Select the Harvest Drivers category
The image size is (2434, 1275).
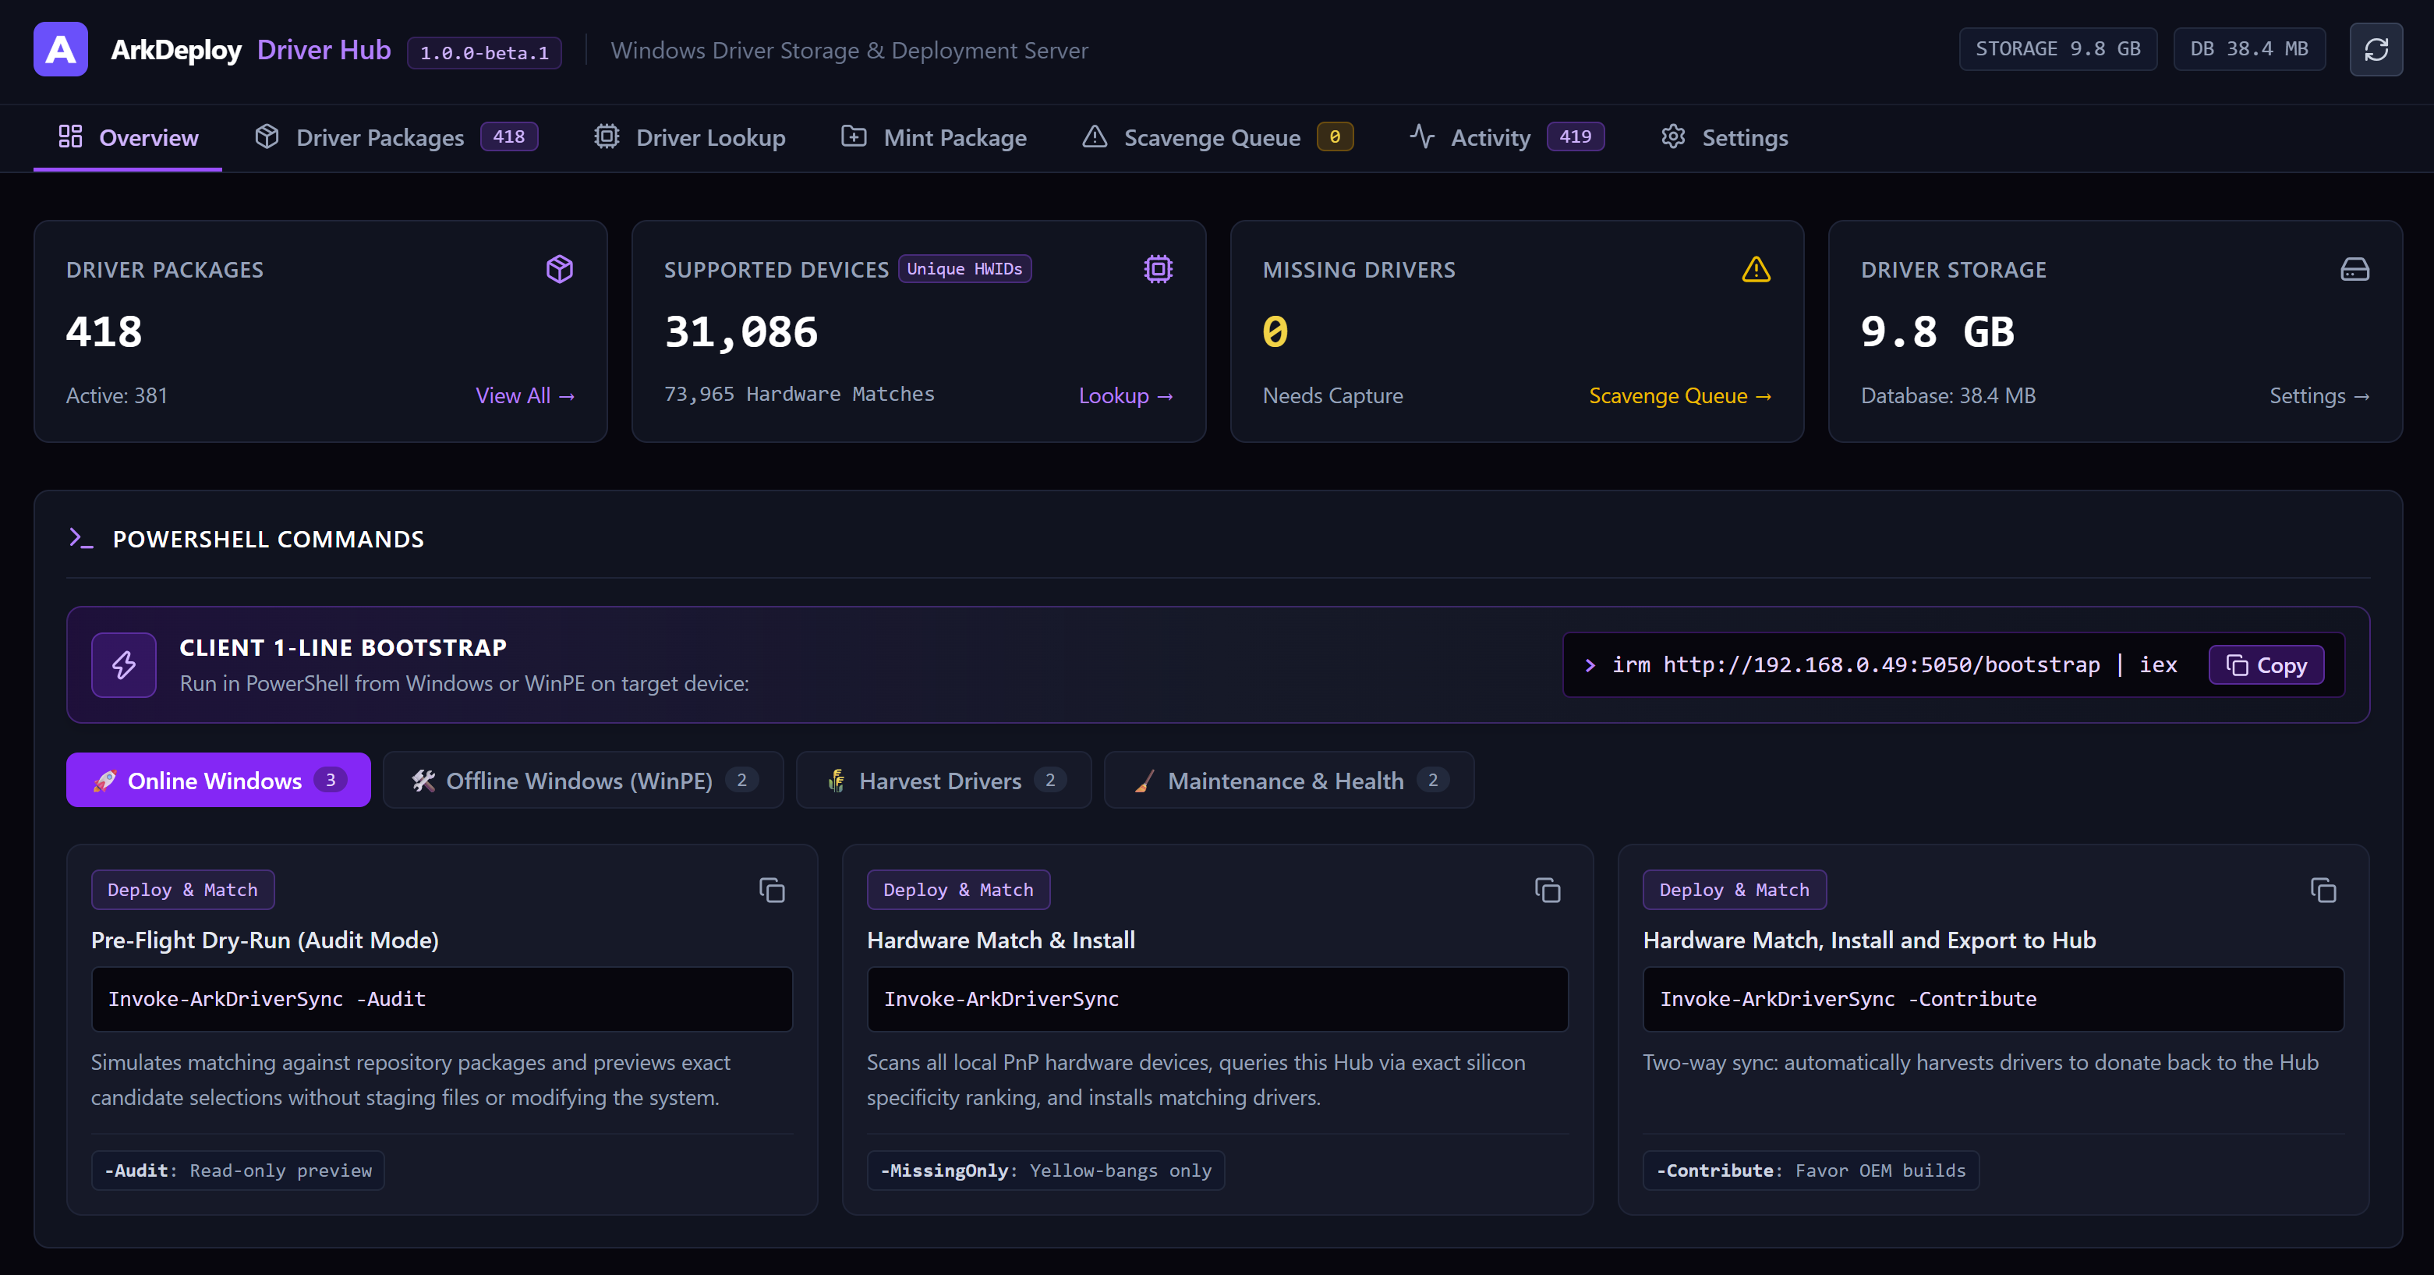click(x=944, y=780)
